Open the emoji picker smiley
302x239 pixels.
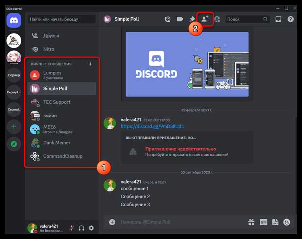click(x=287, y=222)
